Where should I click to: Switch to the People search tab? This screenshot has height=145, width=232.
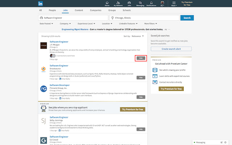click(x=52, y=10)
